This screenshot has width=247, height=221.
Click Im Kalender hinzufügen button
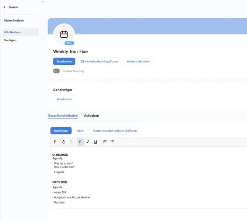pos(99,61)
